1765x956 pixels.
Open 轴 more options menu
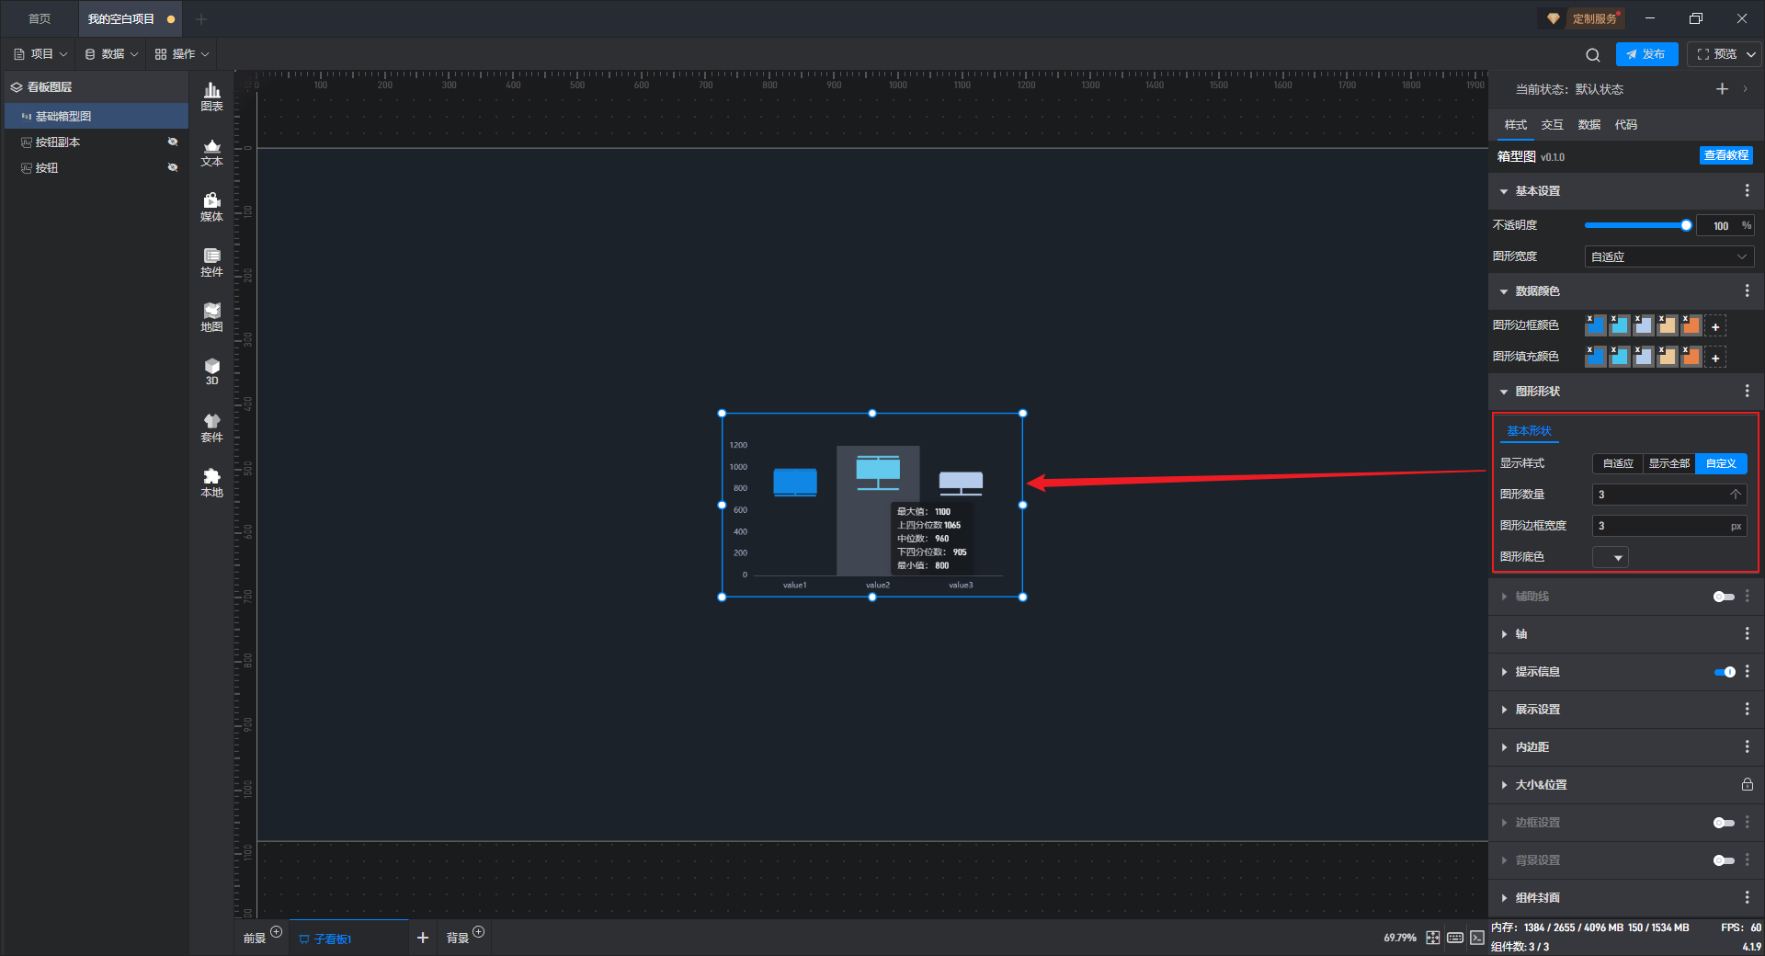click(x=1747, y=633)
